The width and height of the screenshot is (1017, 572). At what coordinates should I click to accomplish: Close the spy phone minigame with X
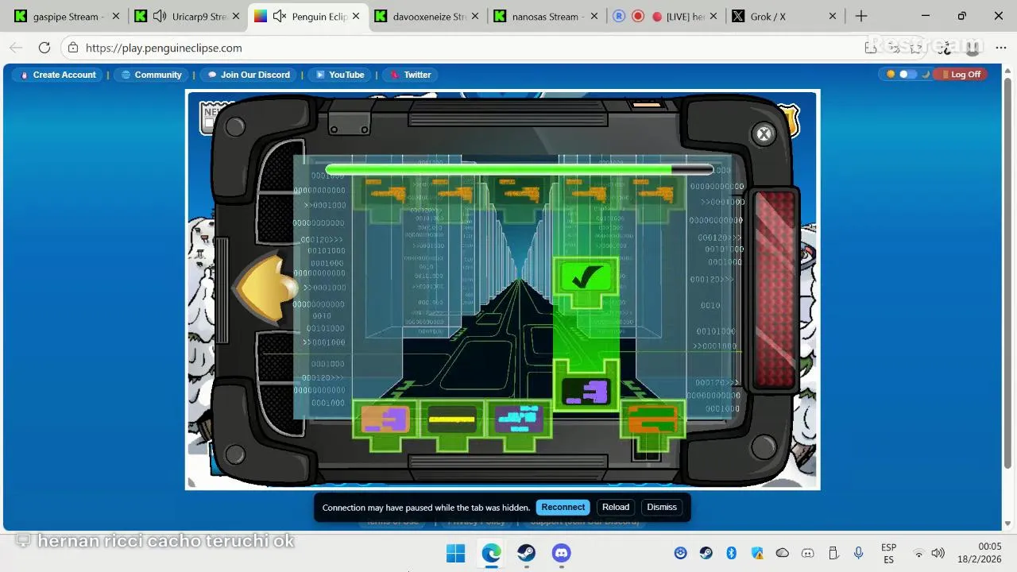pos(764,134)
